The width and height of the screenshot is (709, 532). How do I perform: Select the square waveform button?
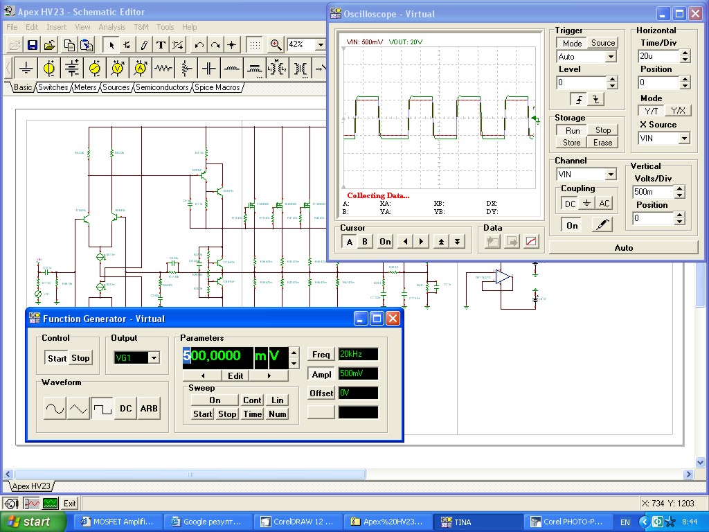click(102, 409)
